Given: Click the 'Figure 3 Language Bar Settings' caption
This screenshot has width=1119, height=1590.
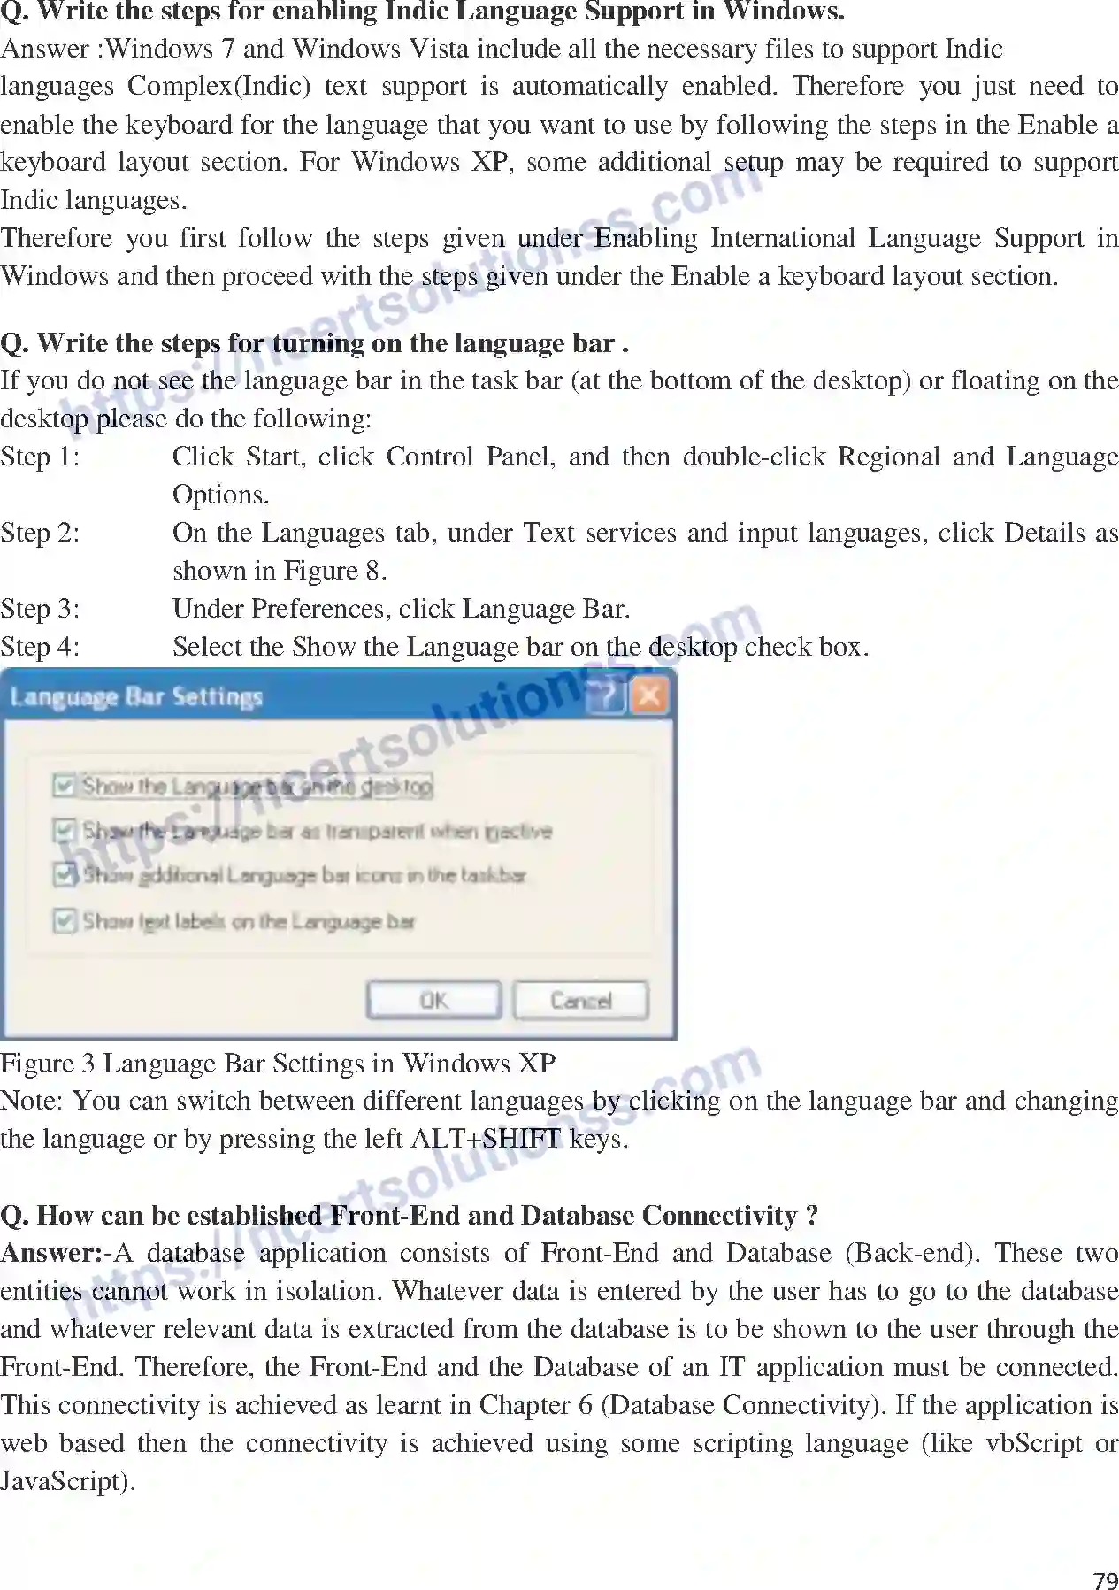Looking at the screenshot, I should coord(278,1063).
